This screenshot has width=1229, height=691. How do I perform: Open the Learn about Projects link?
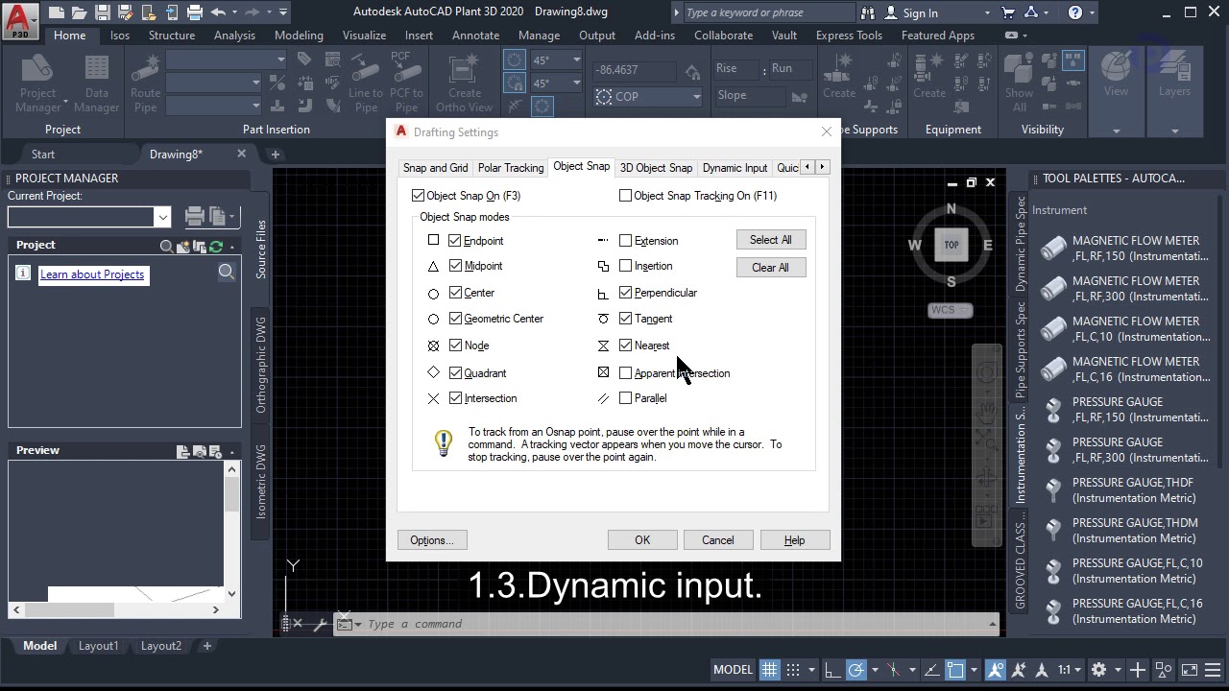point(92,274)
